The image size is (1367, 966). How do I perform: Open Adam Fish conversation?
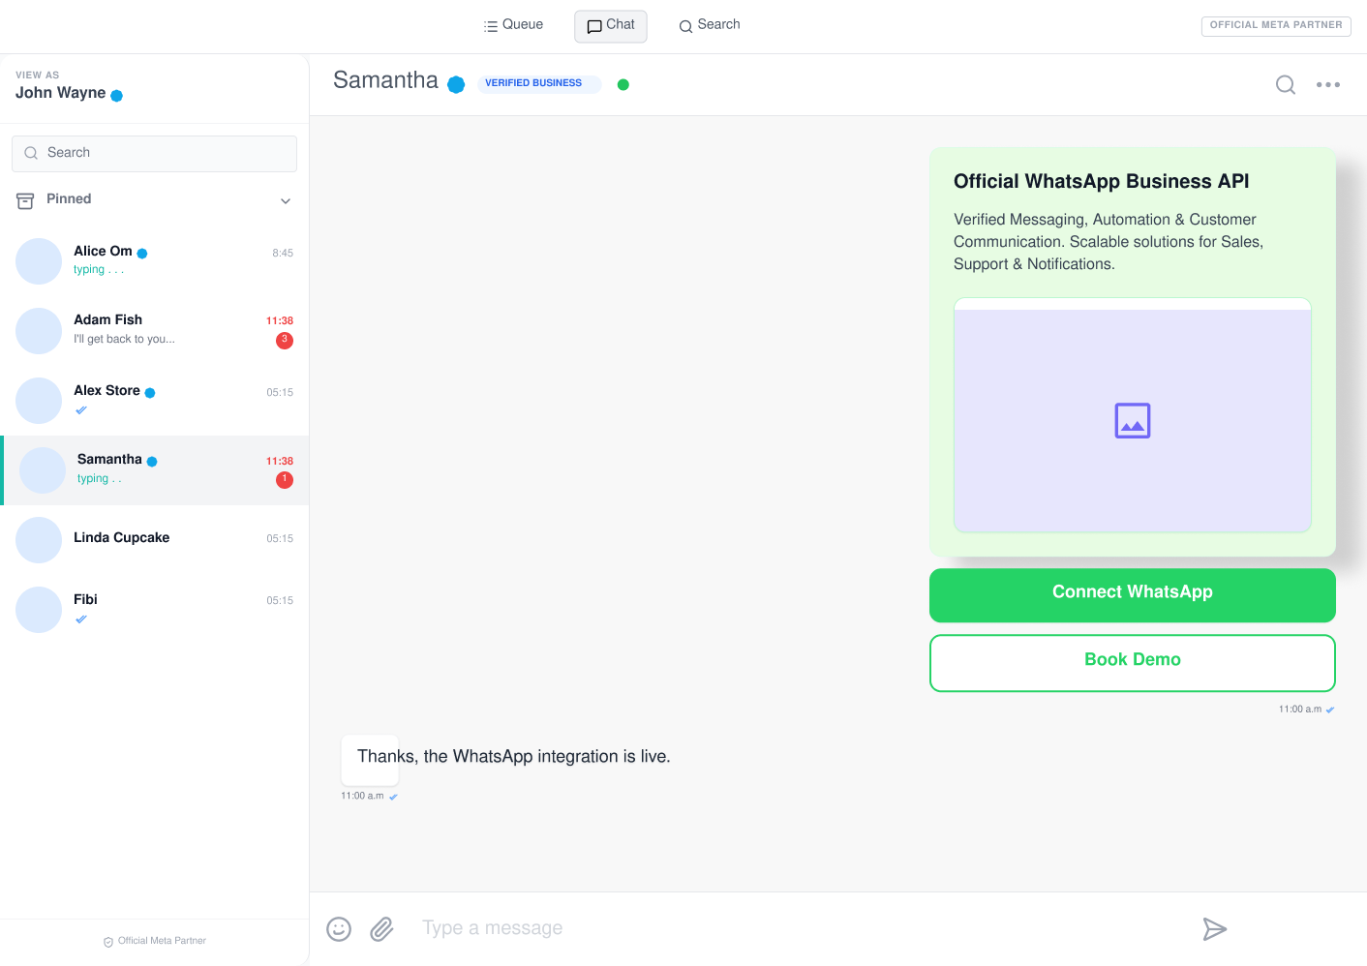[x=155, y=331]
